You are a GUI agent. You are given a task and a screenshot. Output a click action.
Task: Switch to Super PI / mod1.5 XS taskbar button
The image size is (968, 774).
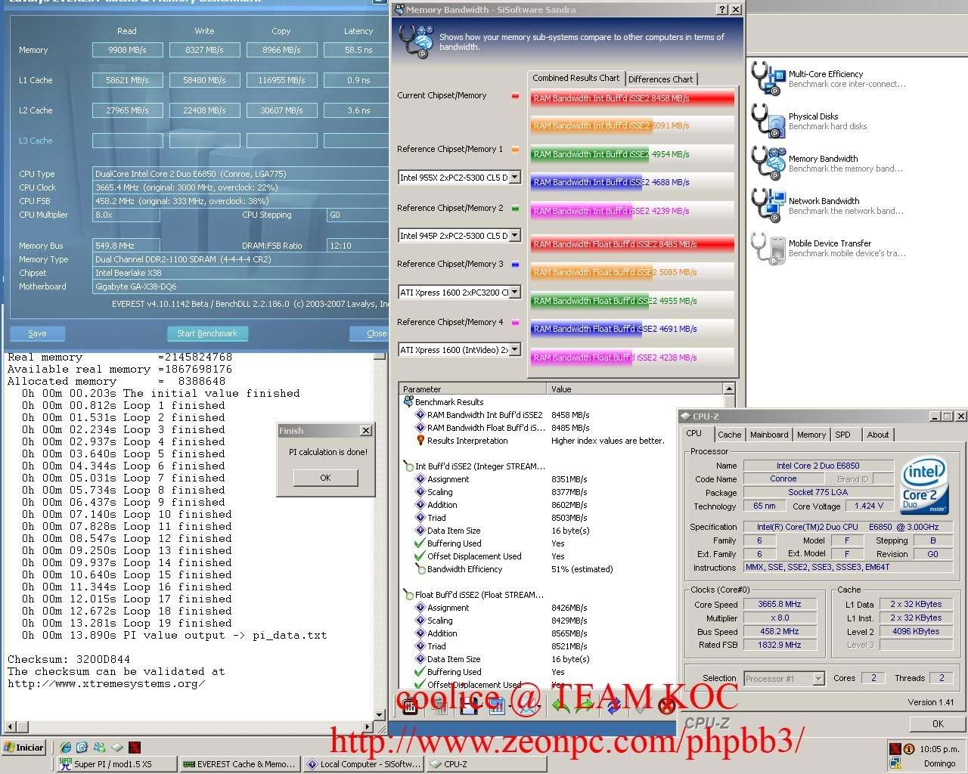(117, 764)
